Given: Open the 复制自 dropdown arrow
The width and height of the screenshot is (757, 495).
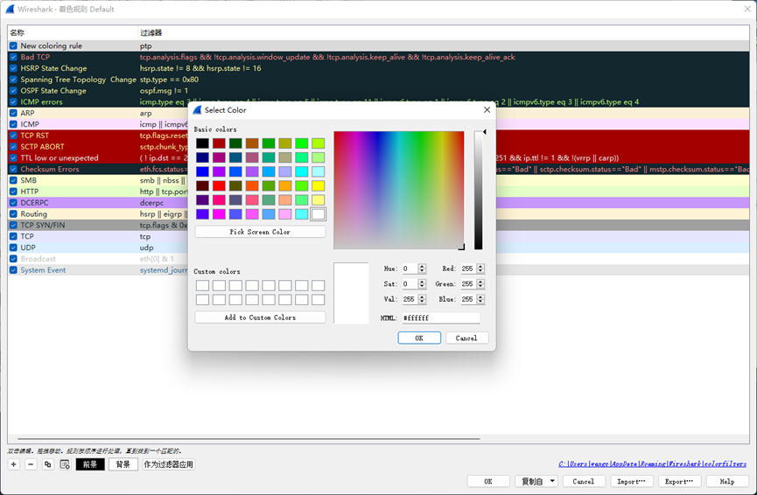Looking at the screenshot, I should pos(552,481).
